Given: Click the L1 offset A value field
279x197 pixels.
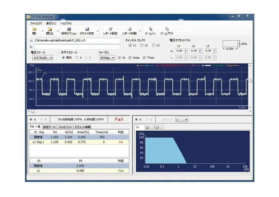Looking at the screenshot, I should click(x=179, y=51).
